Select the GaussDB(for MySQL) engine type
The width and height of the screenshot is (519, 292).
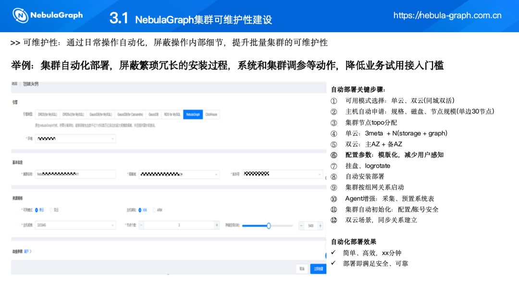100,115
